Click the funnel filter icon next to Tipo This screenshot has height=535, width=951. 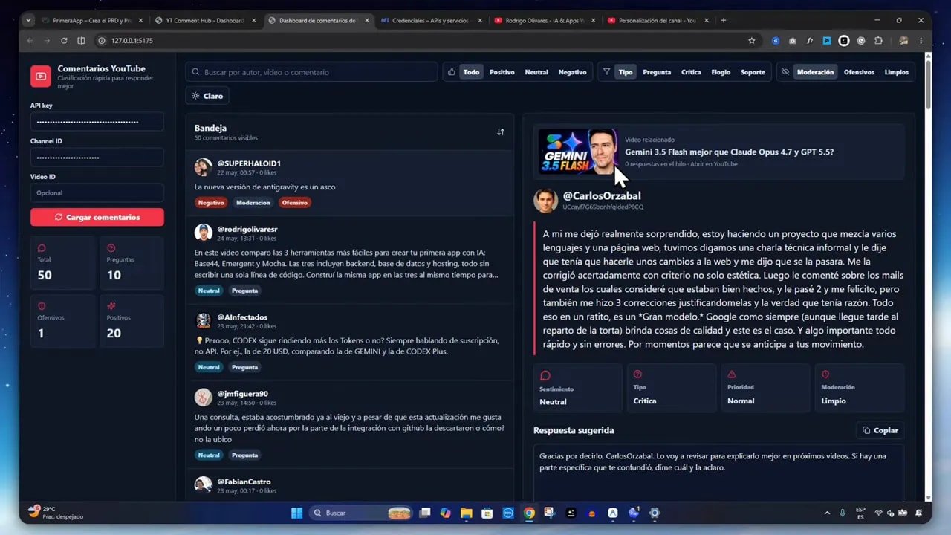(x=606, y=72)
